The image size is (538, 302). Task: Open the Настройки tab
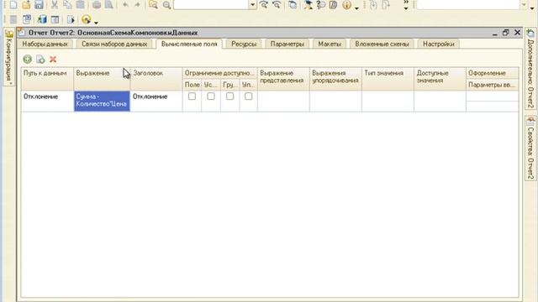coord(439,44)
